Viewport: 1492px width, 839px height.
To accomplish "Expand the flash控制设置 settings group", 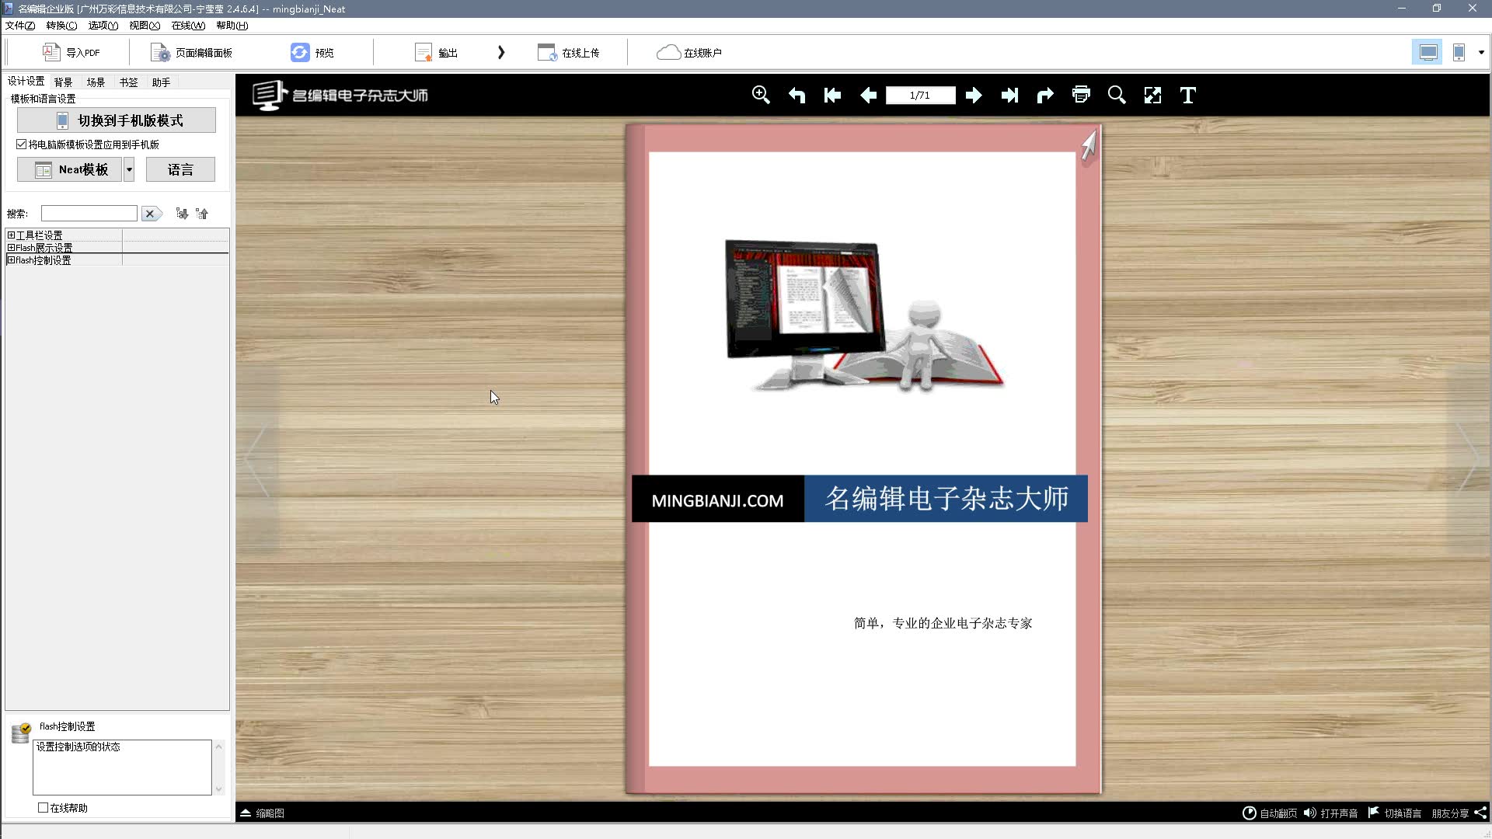I will (x=9, y=259).
